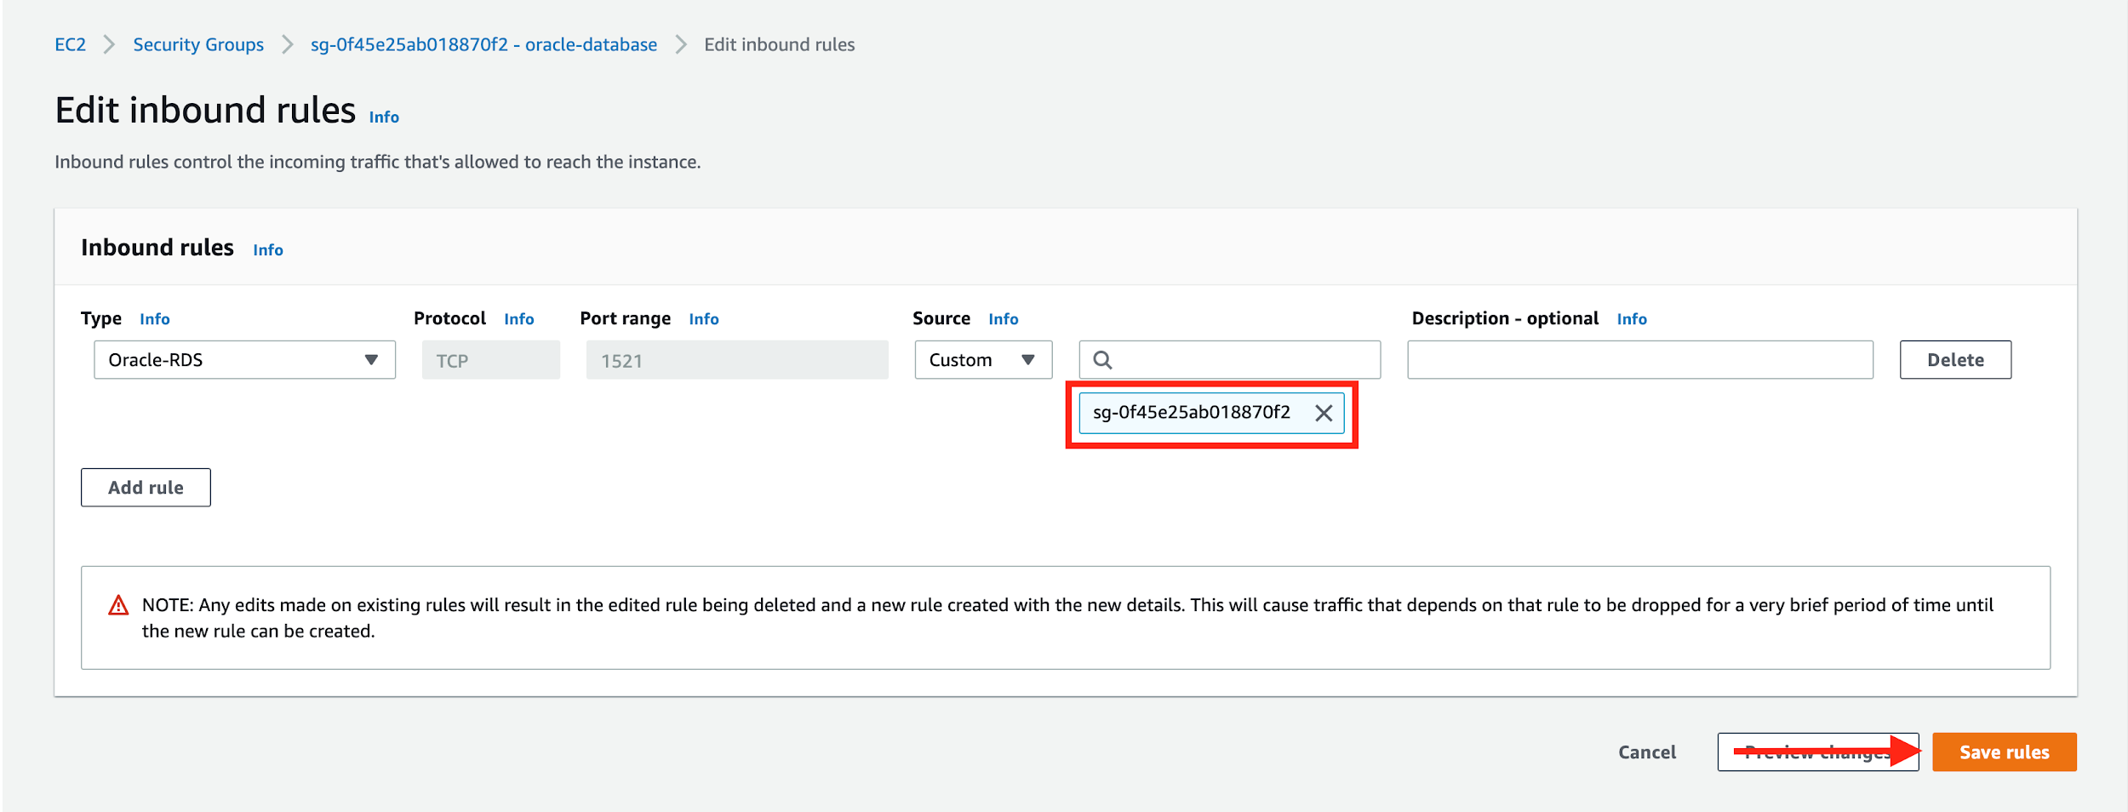Open Info beside the Protocol label
This screenshot has height=812, width=2128.
click(x=519, y=318)
